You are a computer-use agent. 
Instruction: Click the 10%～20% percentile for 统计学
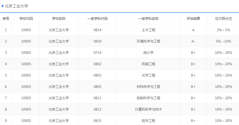pyautogui.click(x=223, y=53)
